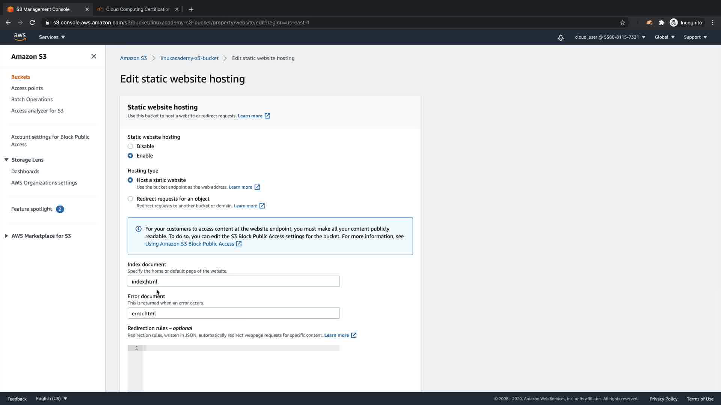Bookmark this page with star icon
The image size is (721, 405).
click(622, 22)
